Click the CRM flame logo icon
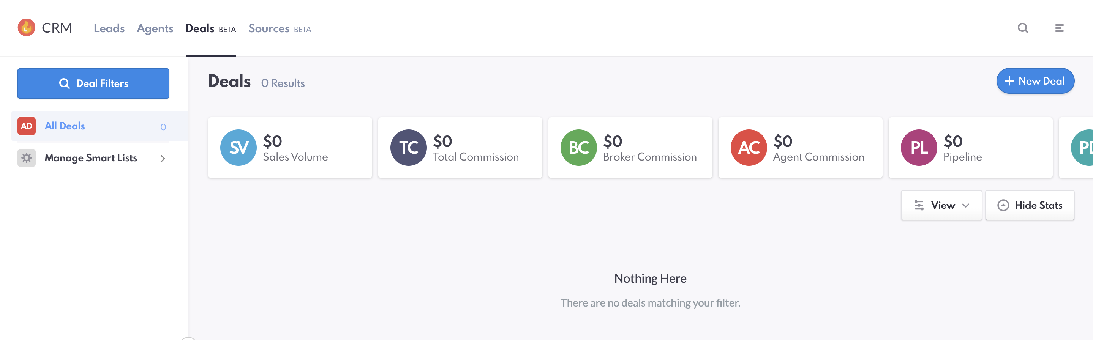Screen dimensions: 1093x340 point(26,28)
